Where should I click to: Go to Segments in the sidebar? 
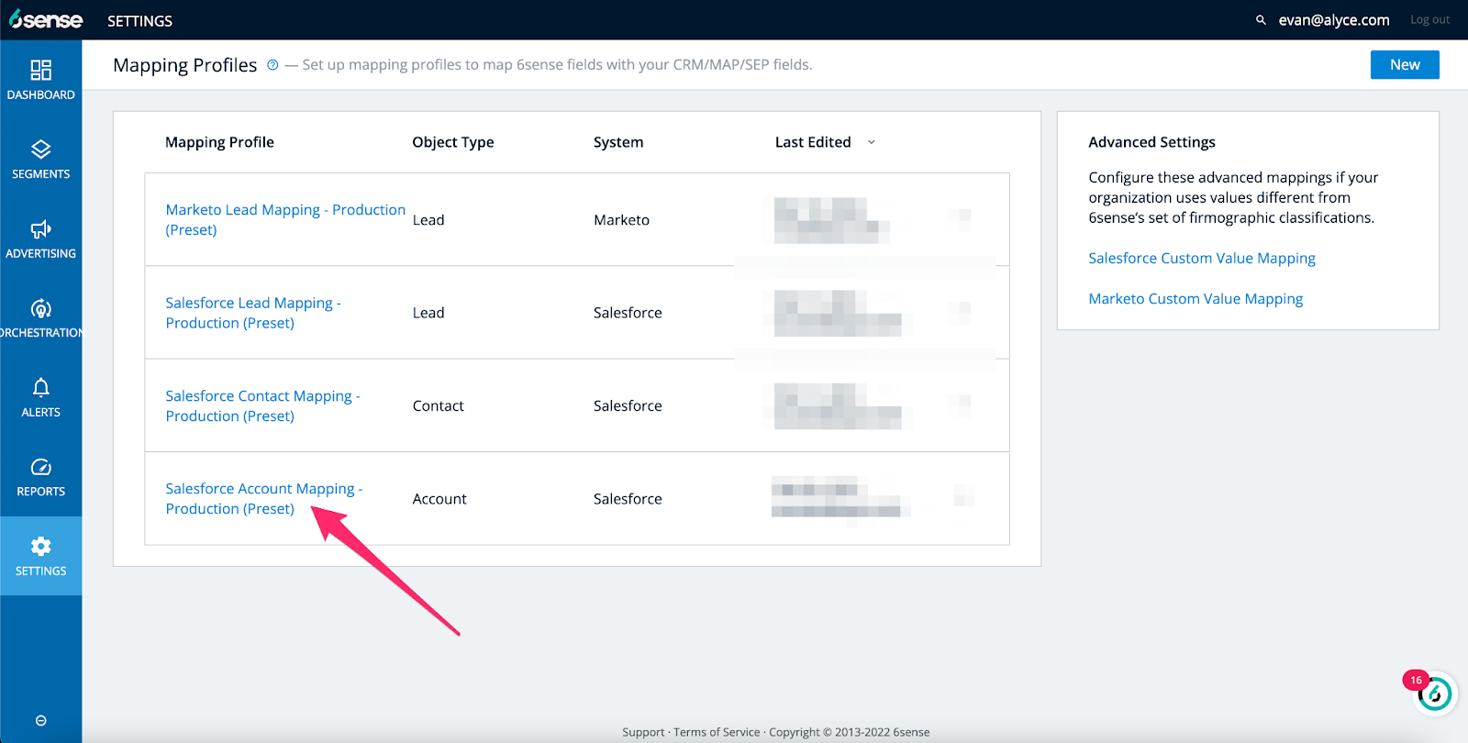(x=40, y=159)
